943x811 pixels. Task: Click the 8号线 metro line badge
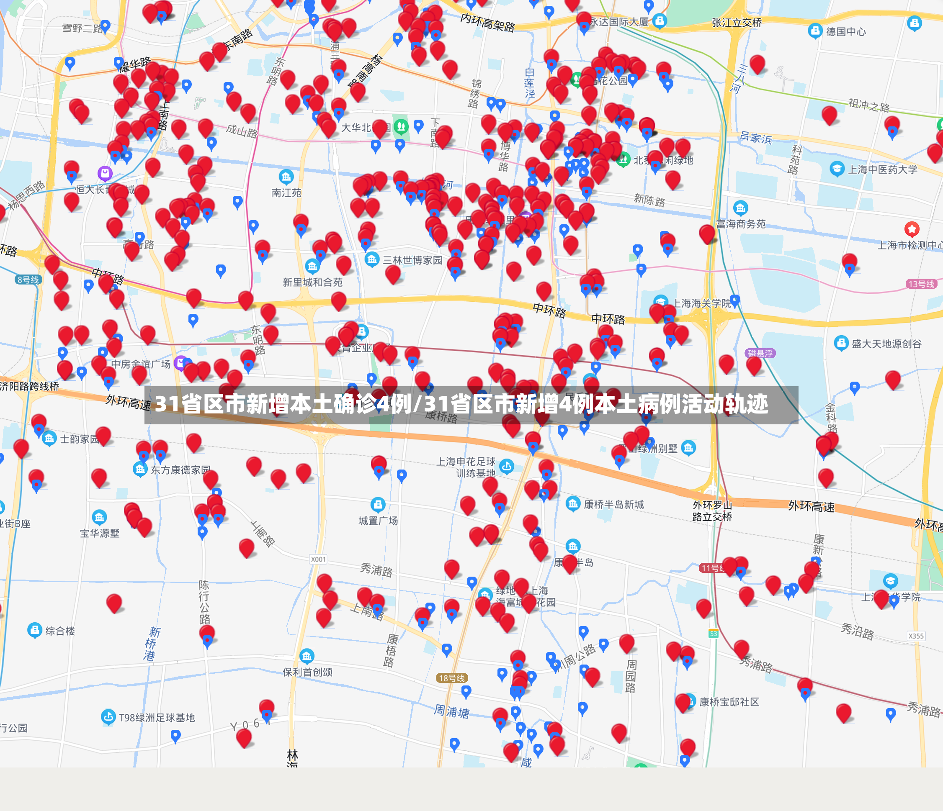point(28,280)
